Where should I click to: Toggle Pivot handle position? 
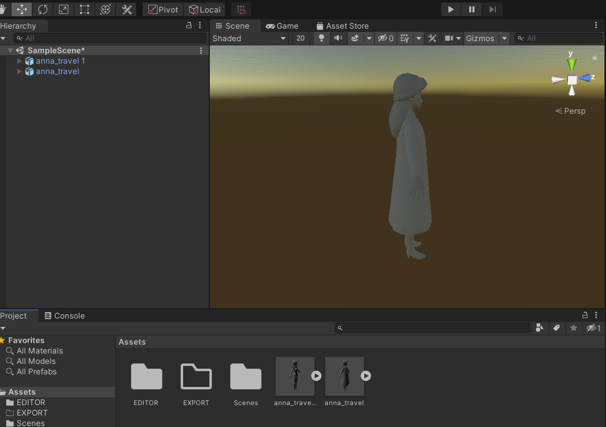(x=163, y=9)
